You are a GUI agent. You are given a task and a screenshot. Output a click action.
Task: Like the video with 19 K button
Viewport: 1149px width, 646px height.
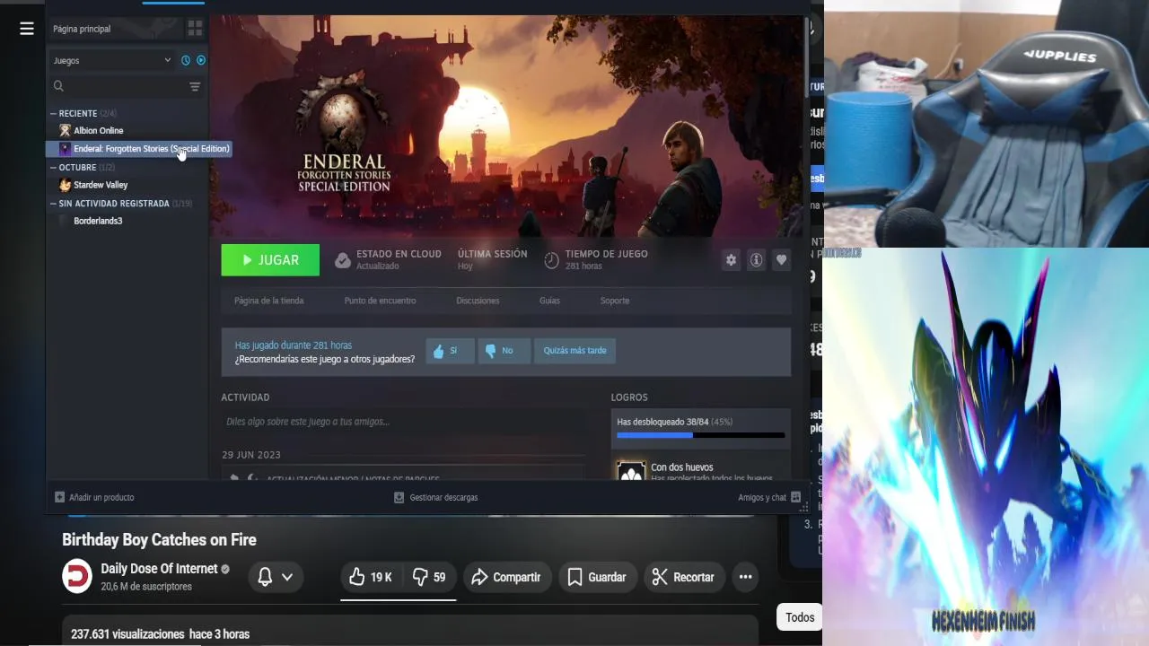[370, 577]
